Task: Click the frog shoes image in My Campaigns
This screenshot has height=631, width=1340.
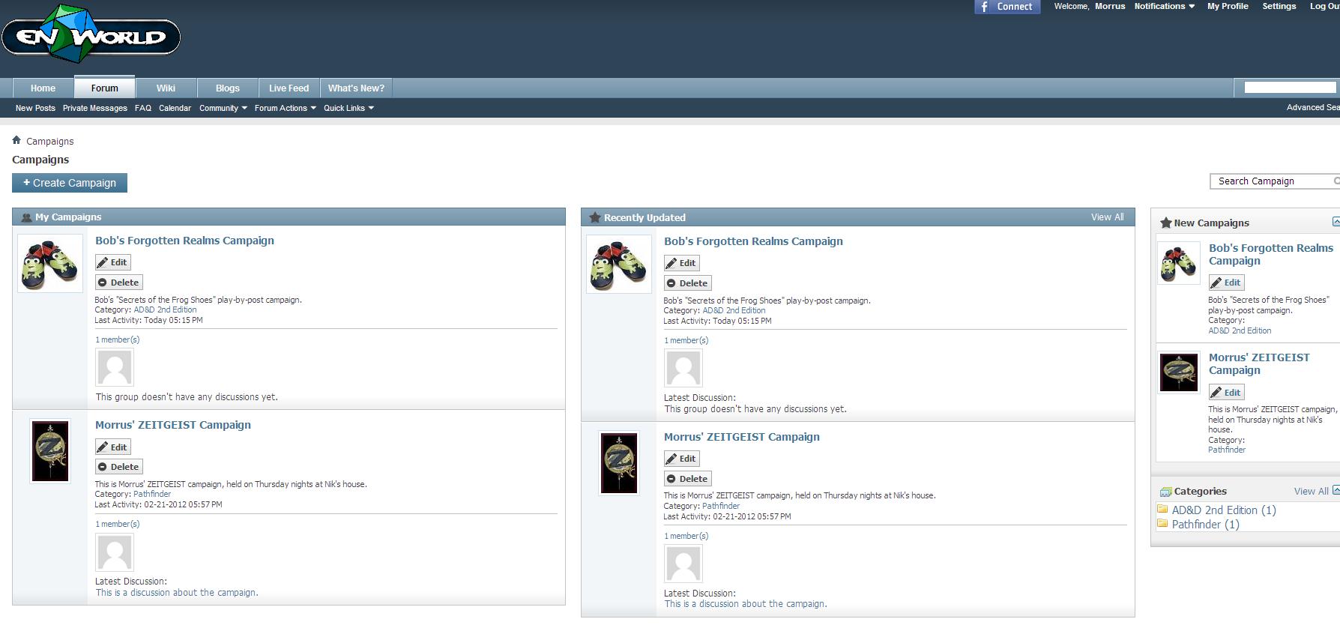Action: coord(50,263)
